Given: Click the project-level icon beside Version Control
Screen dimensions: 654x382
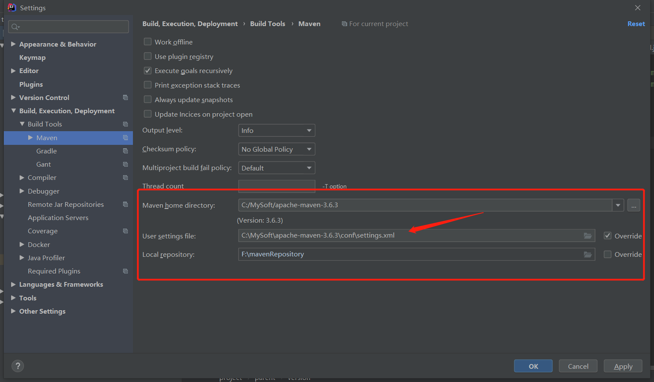Looking at the screenshot, I should 125,97.
